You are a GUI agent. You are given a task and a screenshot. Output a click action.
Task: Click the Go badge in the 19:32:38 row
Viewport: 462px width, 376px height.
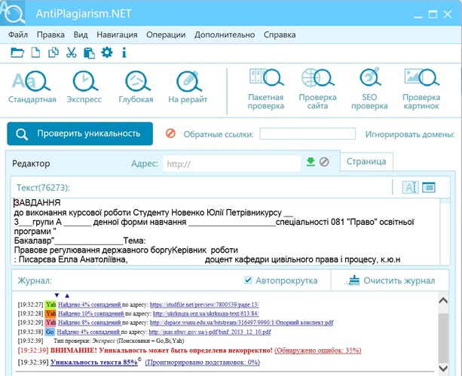coord(50,332)
